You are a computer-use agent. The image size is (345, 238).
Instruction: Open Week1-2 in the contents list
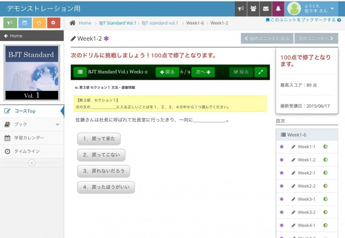tap(307, 160)
